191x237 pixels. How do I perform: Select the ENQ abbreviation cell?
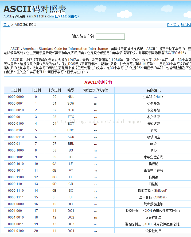[x=71, y=130]
